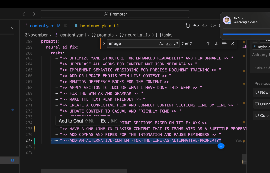Image resolution: width=270 pixels, height=173 pixels.
Task: Go to the next find match
Action: click(216, 44)
